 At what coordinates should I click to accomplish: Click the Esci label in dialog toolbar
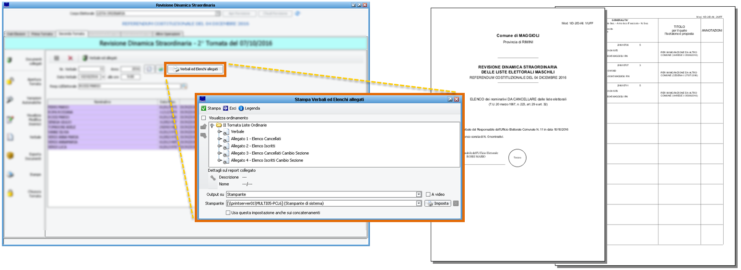point(233,108)
